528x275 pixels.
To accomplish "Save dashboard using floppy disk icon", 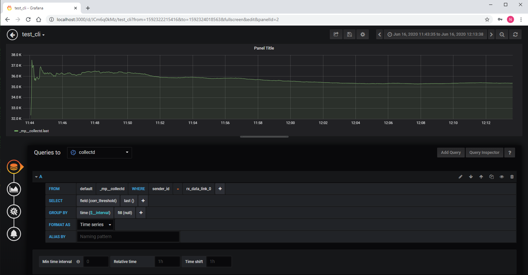I will click(349, 34).
